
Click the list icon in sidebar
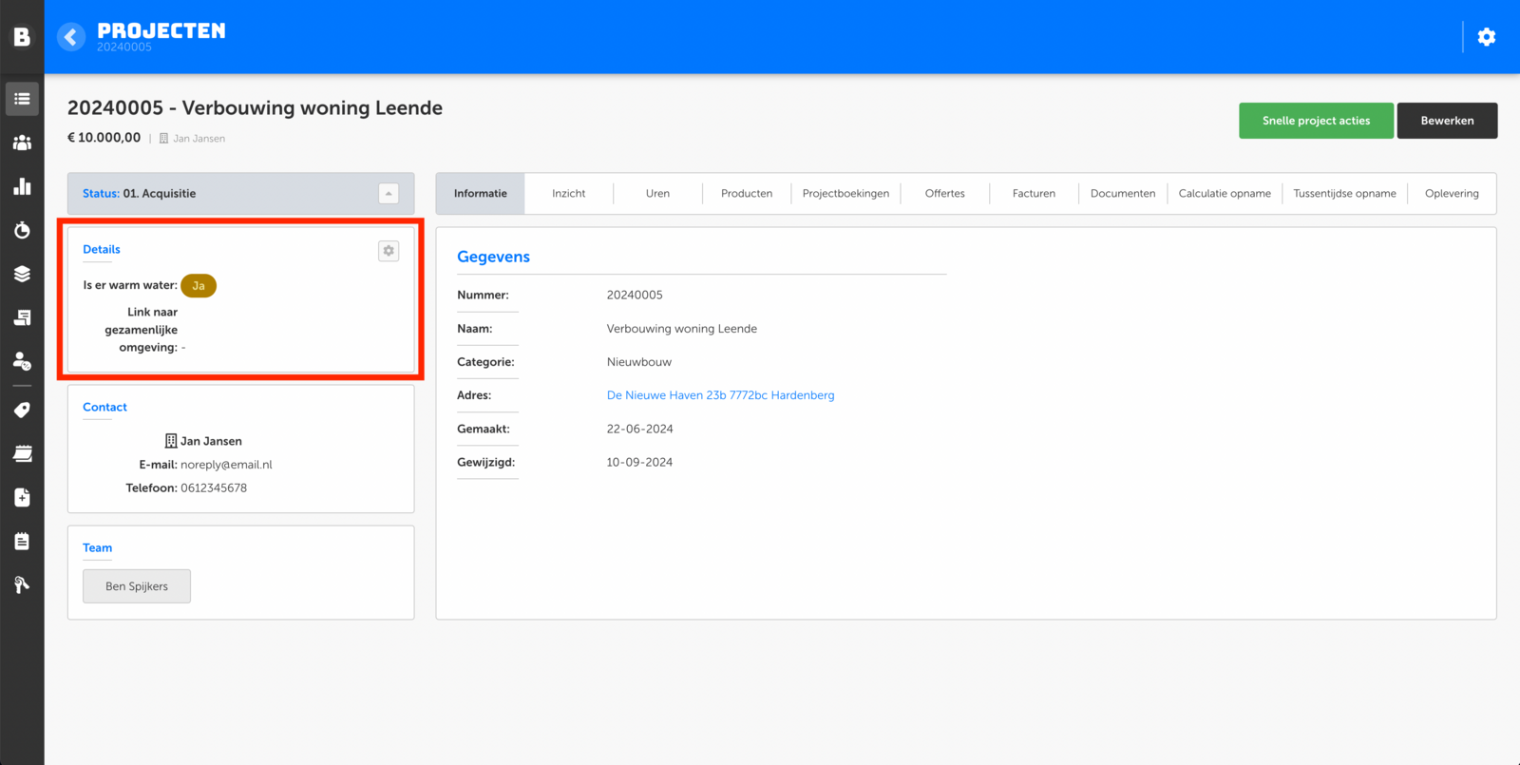tap(22, 99)
